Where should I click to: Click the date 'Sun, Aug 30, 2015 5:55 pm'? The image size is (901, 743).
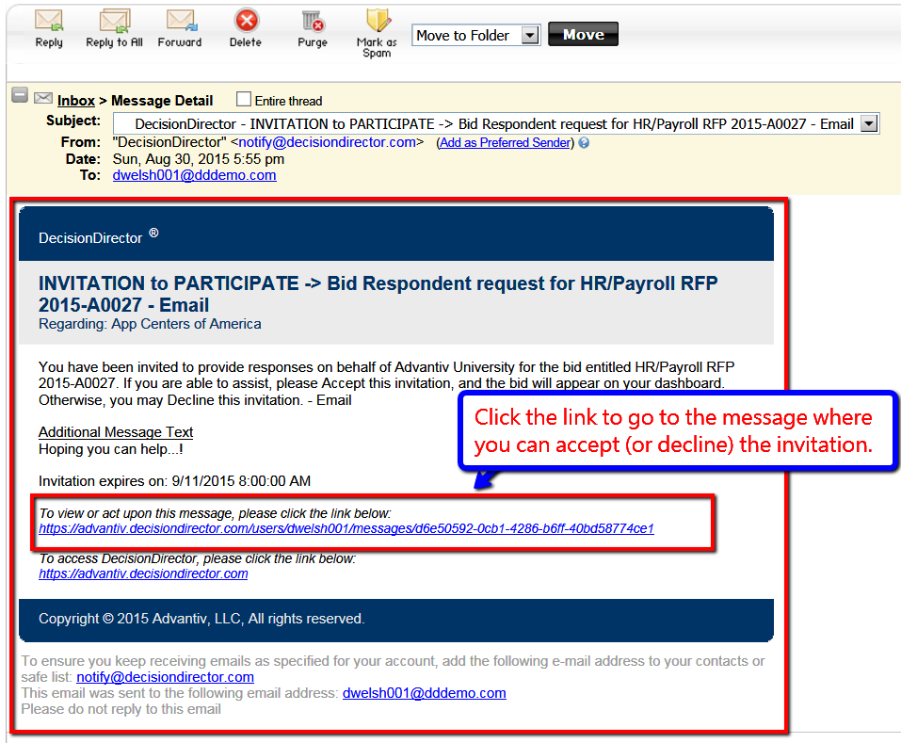[199, 159]
